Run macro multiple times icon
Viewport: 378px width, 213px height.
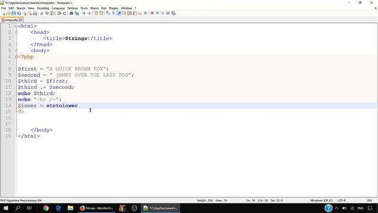[x=168, y=13]
